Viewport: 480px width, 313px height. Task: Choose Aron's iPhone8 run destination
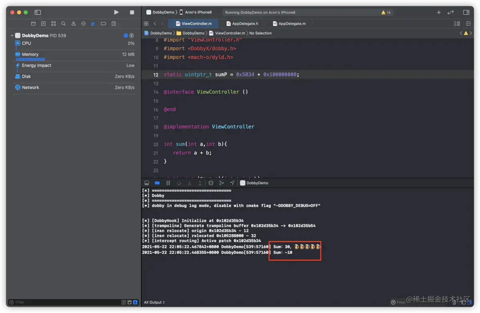pos(196,12)
